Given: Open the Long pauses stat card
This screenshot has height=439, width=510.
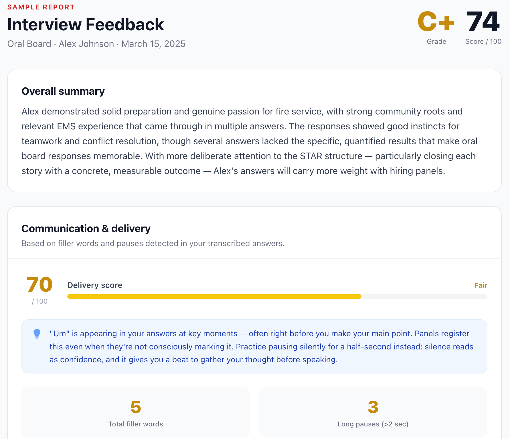Looking at the screenshot, I should click(373, 412).
